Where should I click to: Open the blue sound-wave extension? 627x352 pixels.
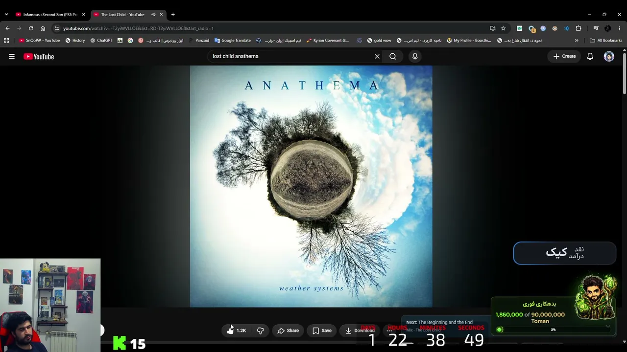tap(566, 28)
